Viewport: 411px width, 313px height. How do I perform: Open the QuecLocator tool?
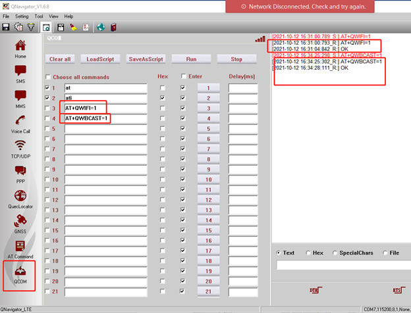[20, 198]
